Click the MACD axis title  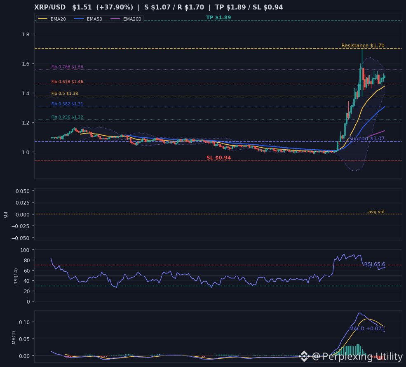coord(14,337)
